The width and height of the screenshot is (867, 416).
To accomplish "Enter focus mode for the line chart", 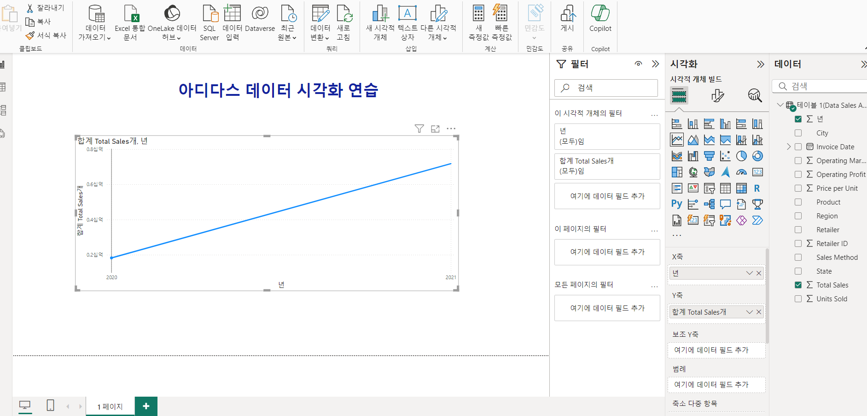I will point(435,129).
